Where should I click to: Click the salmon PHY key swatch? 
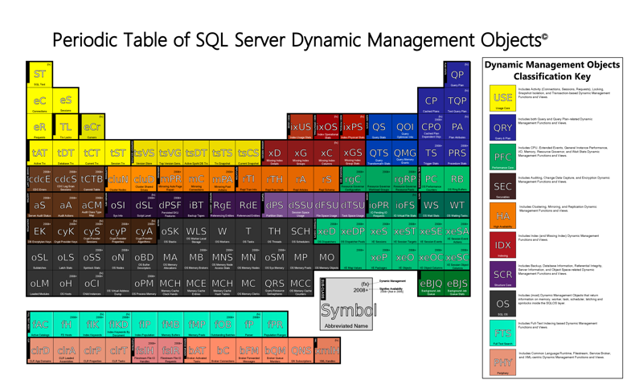click(x=502, y=362)
